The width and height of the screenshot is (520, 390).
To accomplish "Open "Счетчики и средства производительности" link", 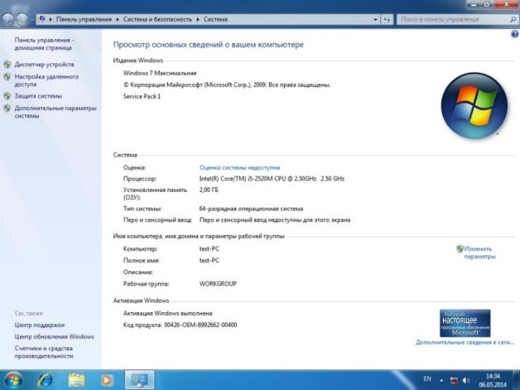I will (x=44, y=352).
